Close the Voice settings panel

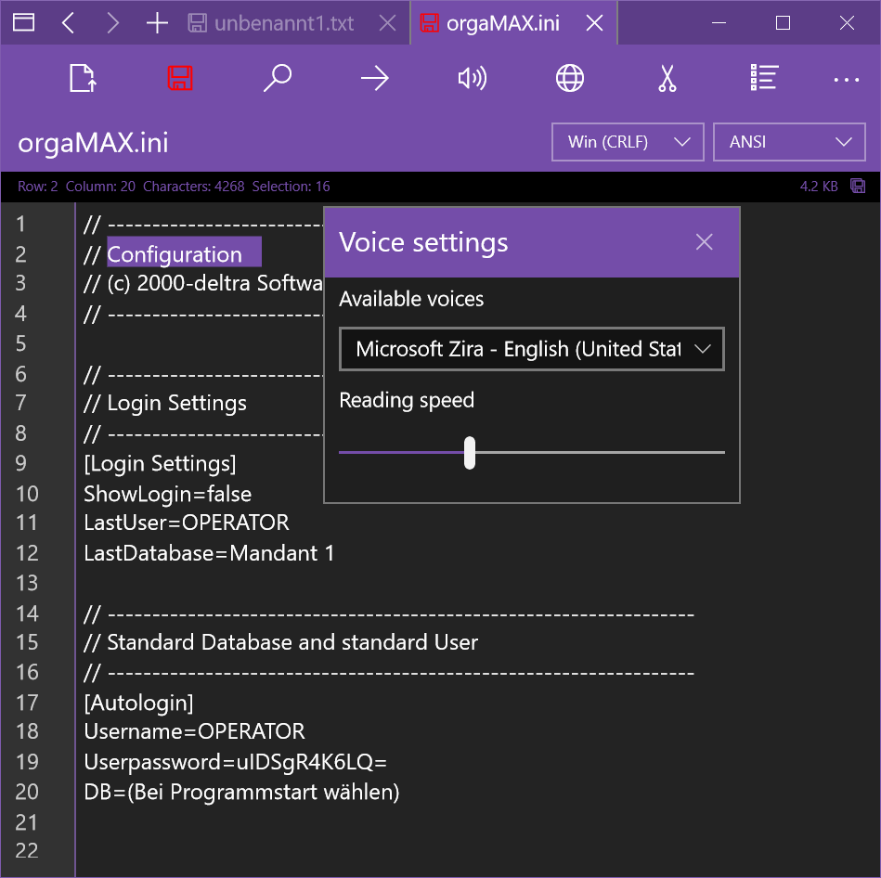(704, 242)
